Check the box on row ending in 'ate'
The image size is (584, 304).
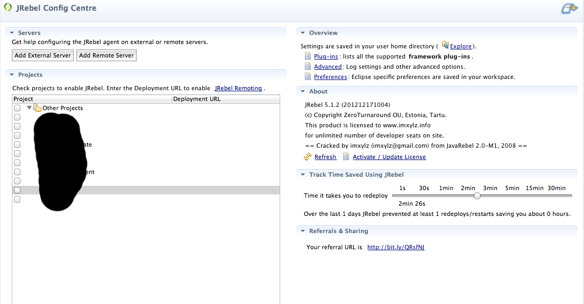[17, 144]
